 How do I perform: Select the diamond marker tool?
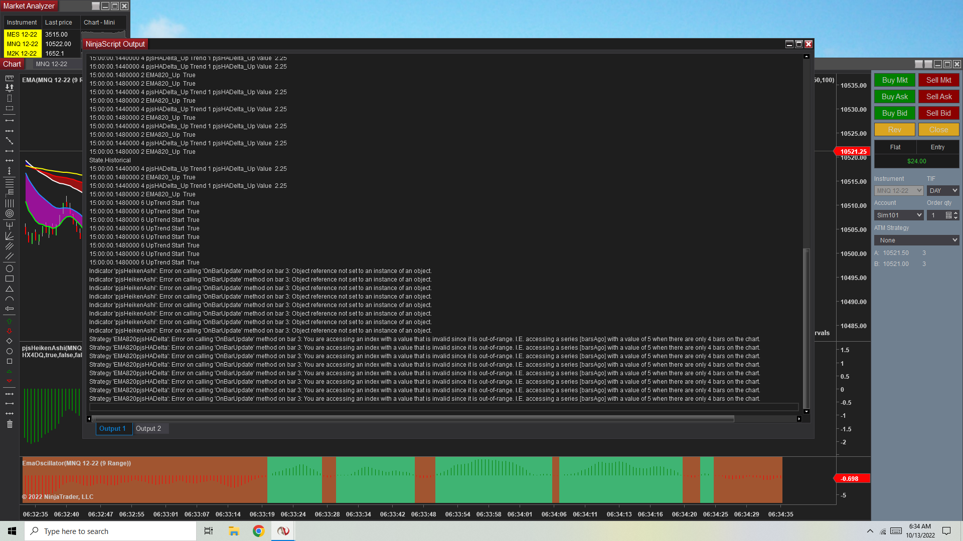point(9,341)
